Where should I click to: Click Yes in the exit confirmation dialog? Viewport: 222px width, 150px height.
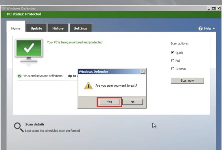110,102
